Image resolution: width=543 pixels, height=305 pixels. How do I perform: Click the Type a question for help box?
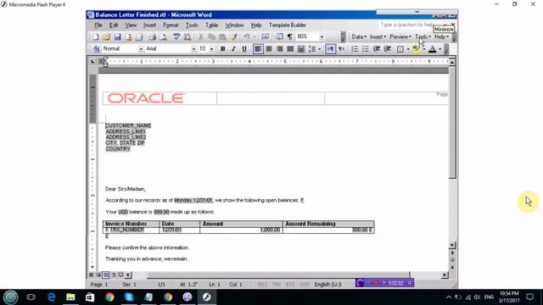407,25
